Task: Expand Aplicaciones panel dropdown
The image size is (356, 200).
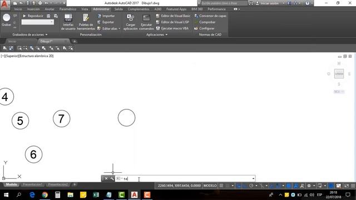Action: pos(157,34)
